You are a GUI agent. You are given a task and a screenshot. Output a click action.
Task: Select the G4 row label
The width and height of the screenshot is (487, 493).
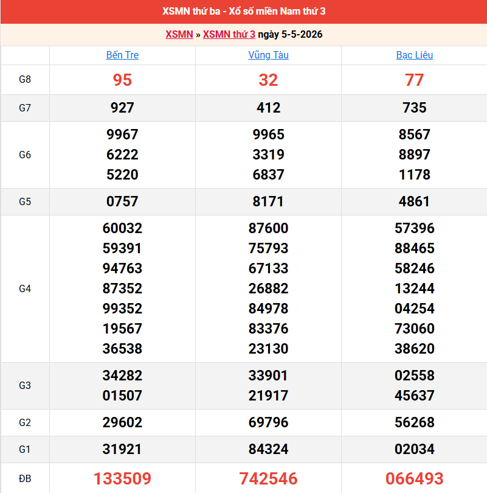(x=25, y=288)
